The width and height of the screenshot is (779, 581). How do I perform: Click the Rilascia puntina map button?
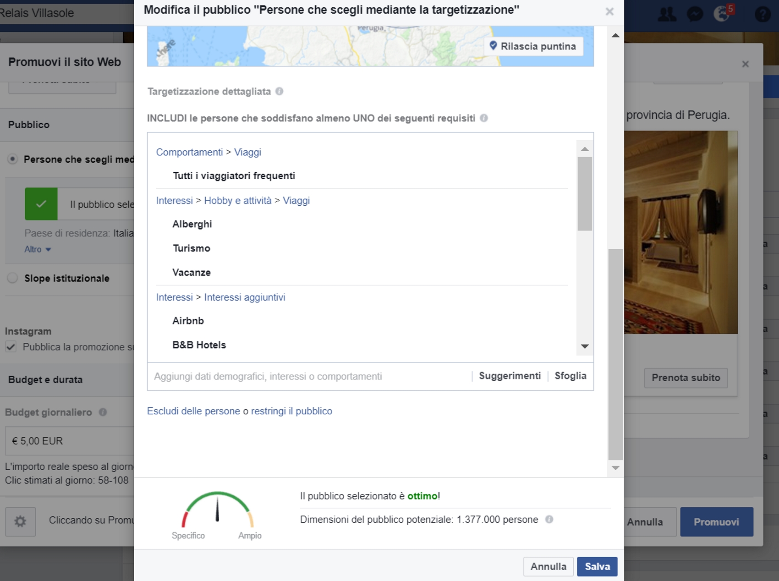click(x=533, y=46)
